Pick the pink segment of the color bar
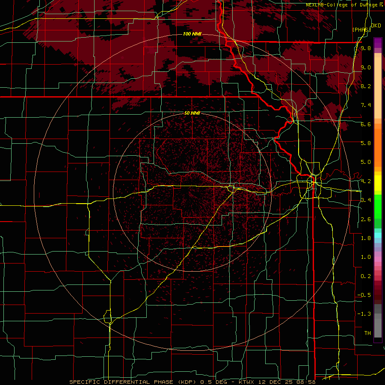Viewport: 385px width, 385px height. pyautogui.click(x=378, y=259)
